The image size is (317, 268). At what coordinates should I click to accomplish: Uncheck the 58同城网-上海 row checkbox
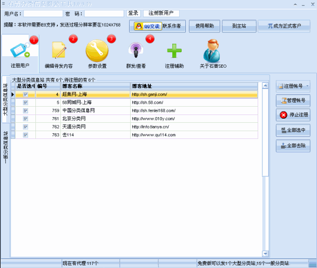tap(26, 103)
